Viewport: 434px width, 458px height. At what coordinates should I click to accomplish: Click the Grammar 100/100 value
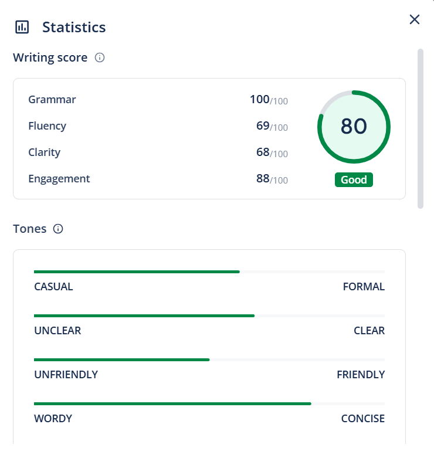click(x=269, y=100)
